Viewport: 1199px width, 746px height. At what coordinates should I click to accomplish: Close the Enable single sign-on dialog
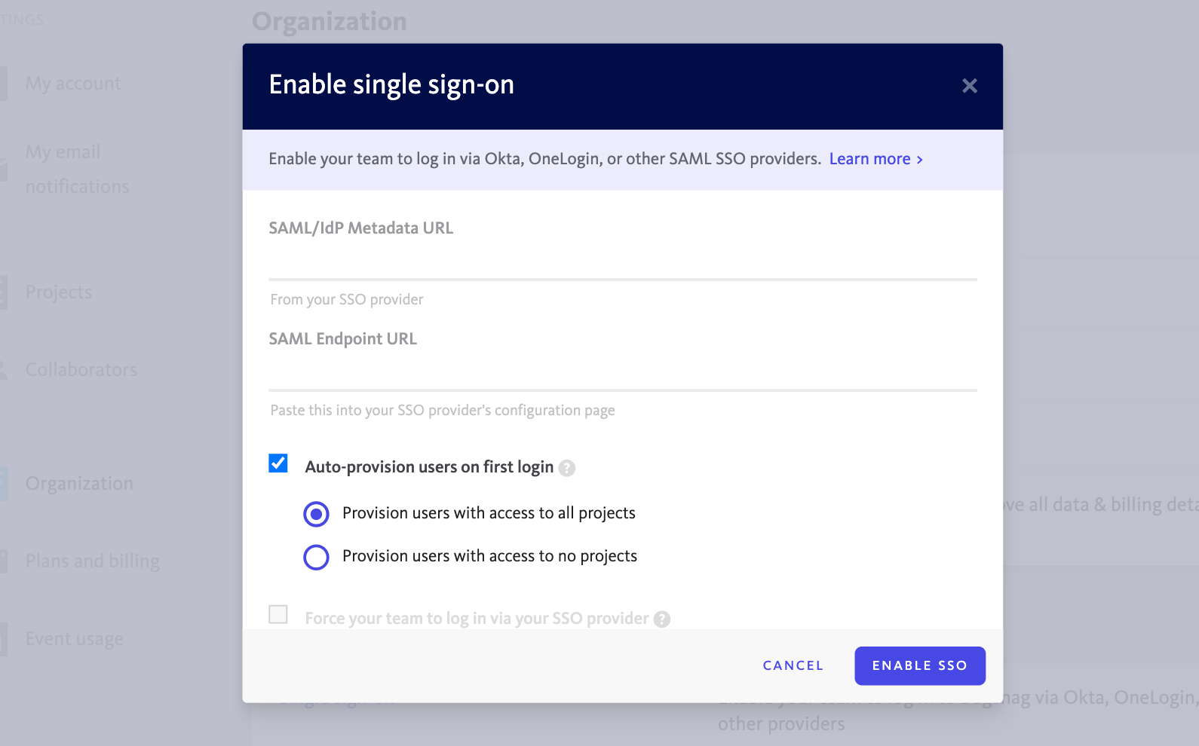pyautogui.click(x=970, y=86)
